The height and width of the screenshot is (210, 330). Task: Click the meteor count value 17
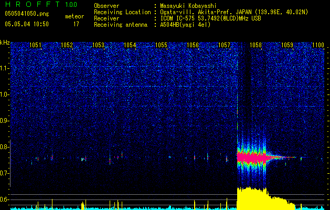click(76, 24)
